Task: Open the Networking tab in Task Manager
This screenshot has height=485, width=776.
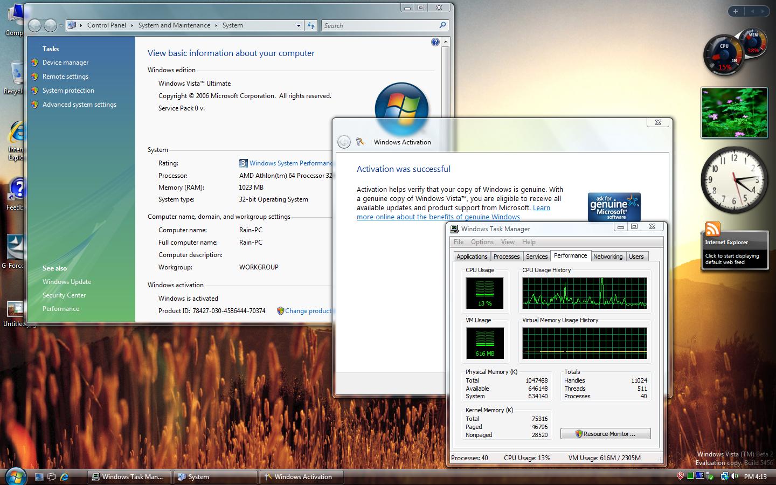Action: tap(607, 257)
